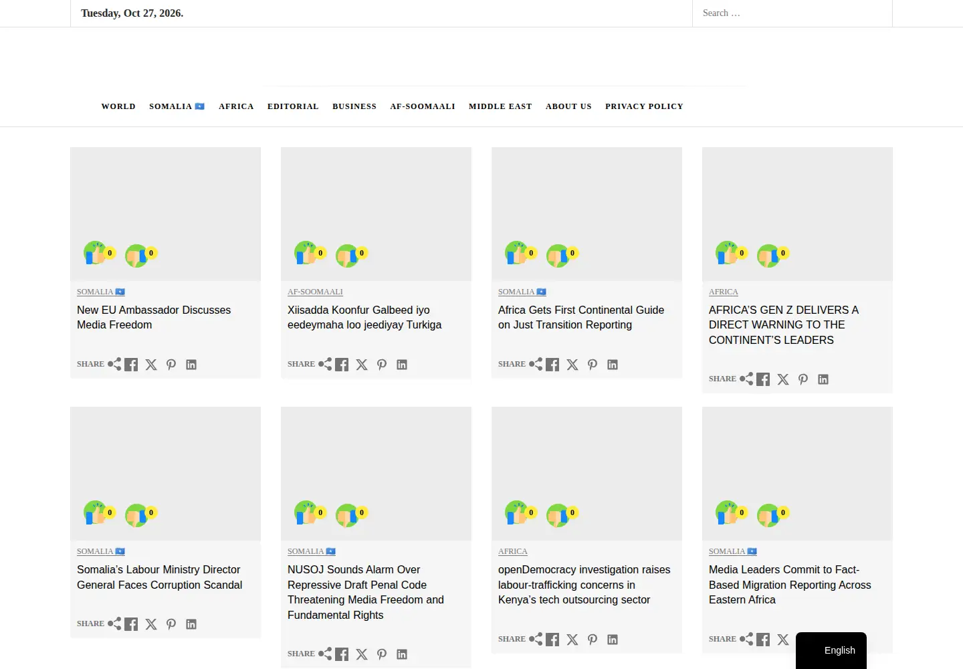Pin the Africa Gets First Continental Guide article

593,365
